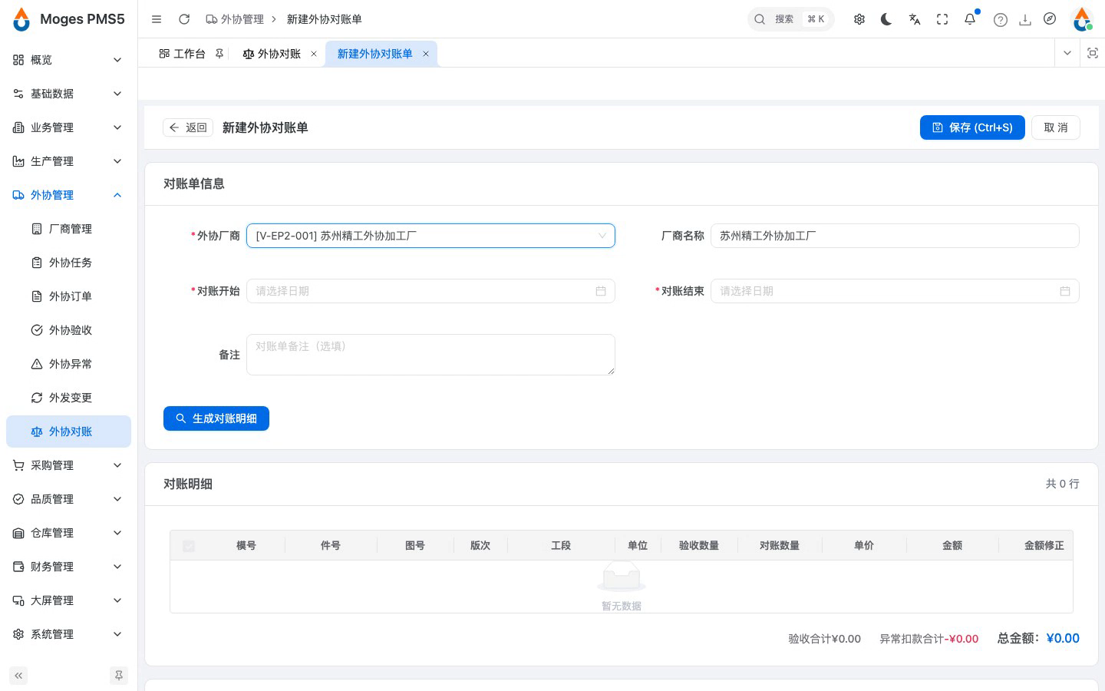The width and height of the screenshot is (1105, 691).
Task: Open 外协订单 in the sidebar
Action: [68, 296]
